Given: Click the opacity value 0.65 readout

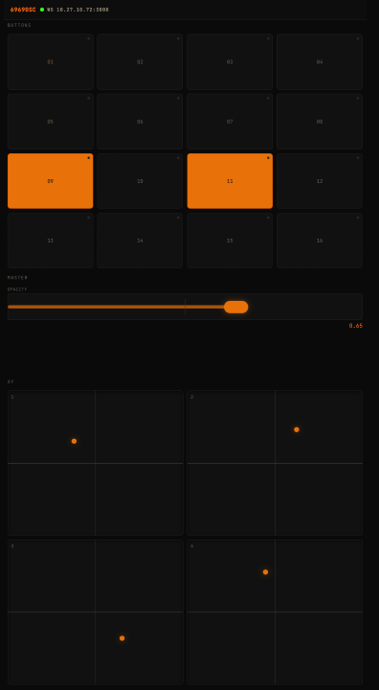Looking at the screenshot, I should coord(356,326).
